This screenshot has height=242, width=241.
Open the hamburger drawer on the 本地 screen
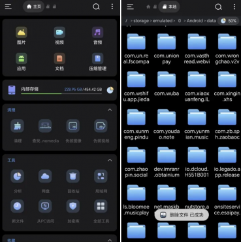click(130, 7)
